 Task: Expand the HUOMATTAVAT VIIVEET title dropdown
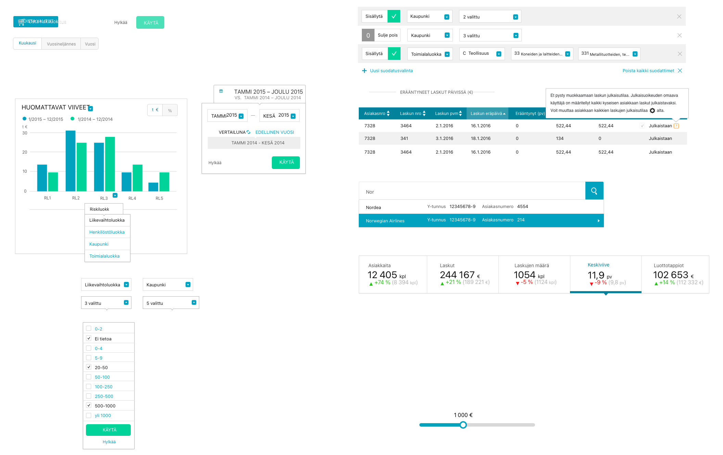click(x=90, y=109)
